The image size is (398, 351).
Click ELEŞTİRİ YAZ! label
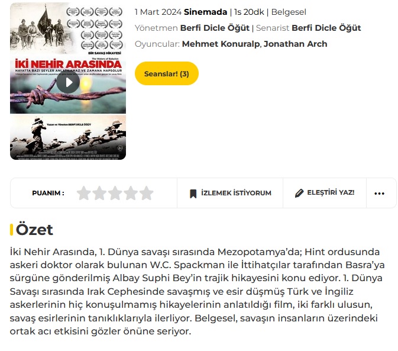pos(331,192)
